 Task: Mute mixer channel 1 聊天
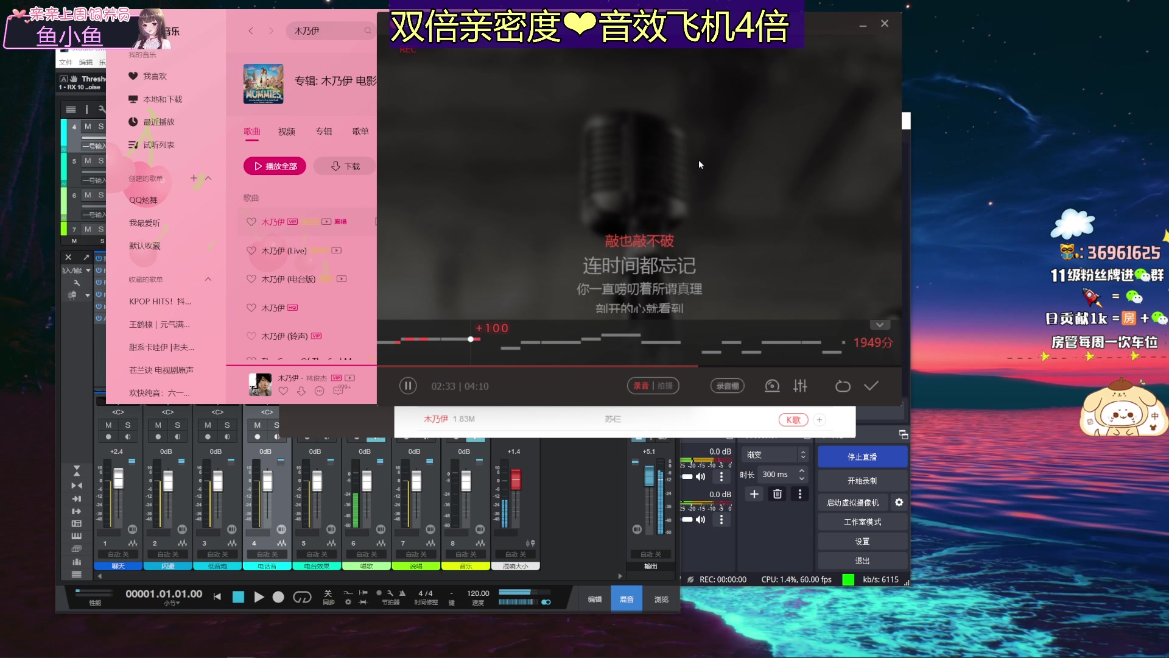(x=108, y=425)
